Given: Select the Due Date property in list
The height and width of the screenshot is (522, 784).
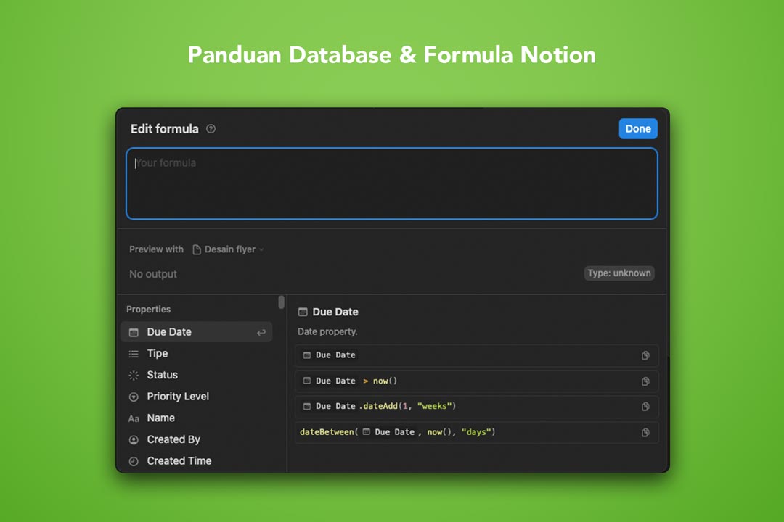Looking at the screenshot, I should [x=169, y=332].
